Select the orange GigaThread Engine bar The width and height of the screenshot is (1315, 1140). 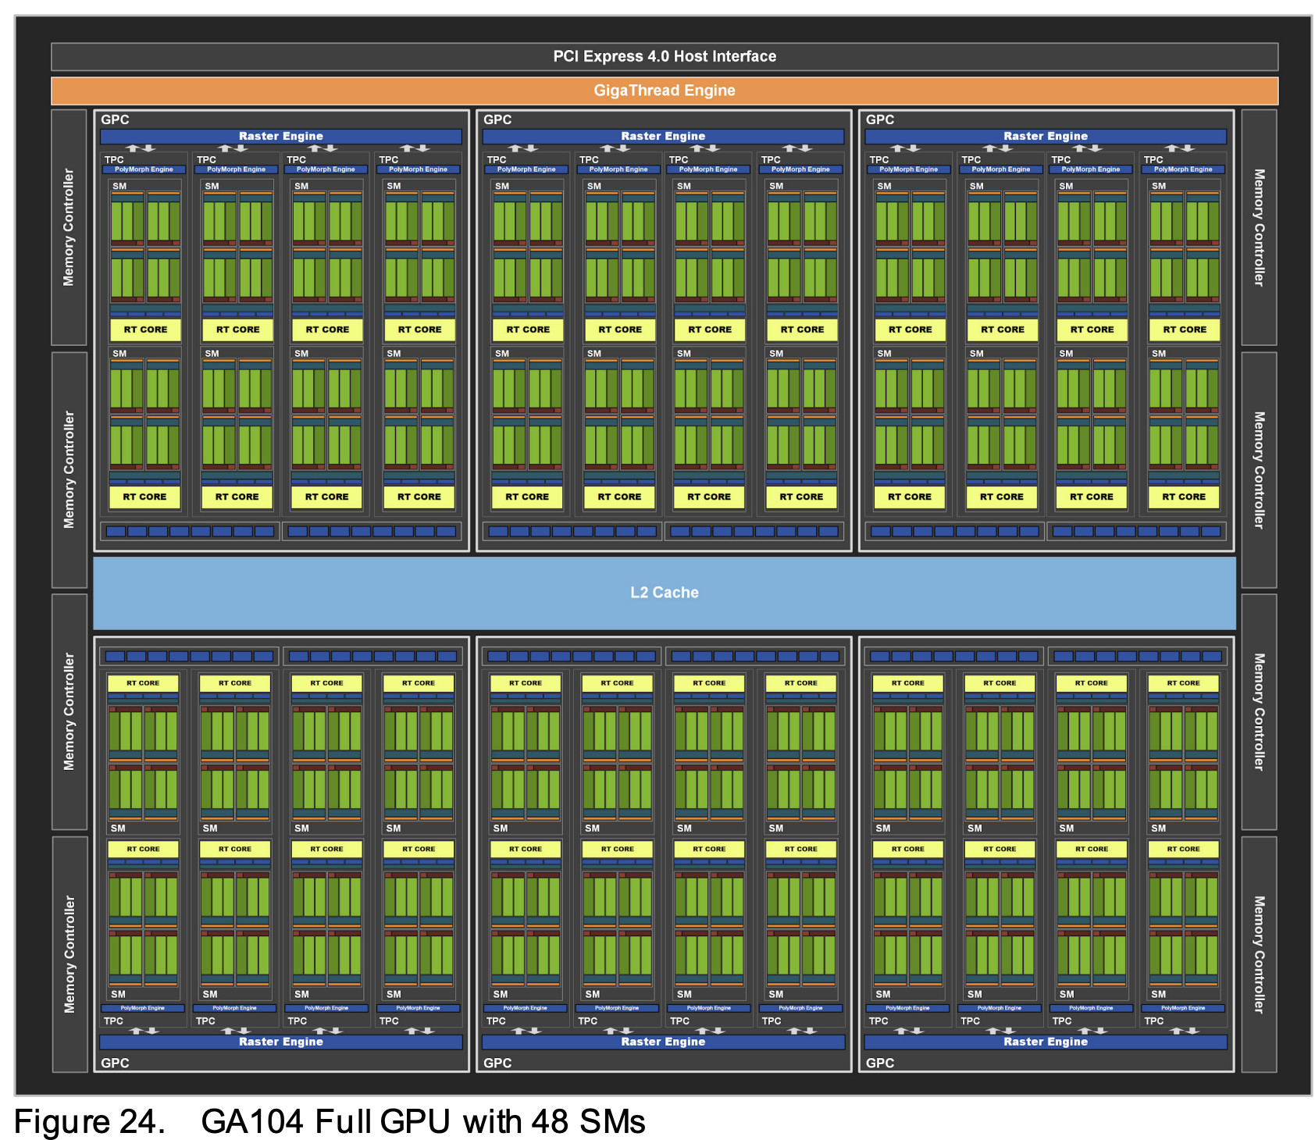(665, 91)
